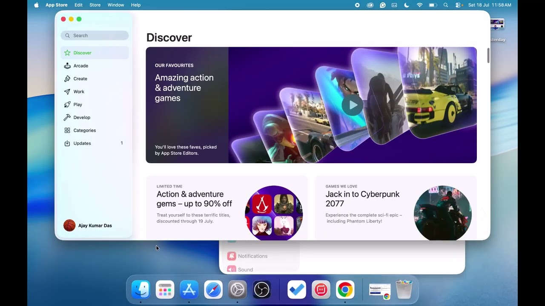Open Launchpad apps grid from the Dock
Screen dimensions: 545x306
pyautogui.click(x=165, y=290)
